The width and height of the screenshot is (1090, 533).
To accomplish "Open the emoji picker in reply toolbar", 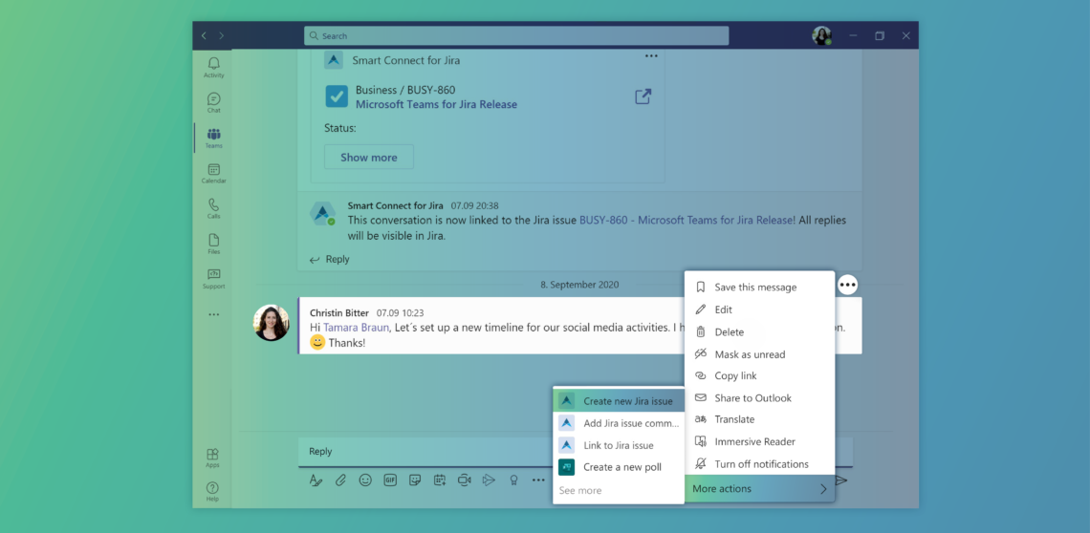I will [365, 480].
